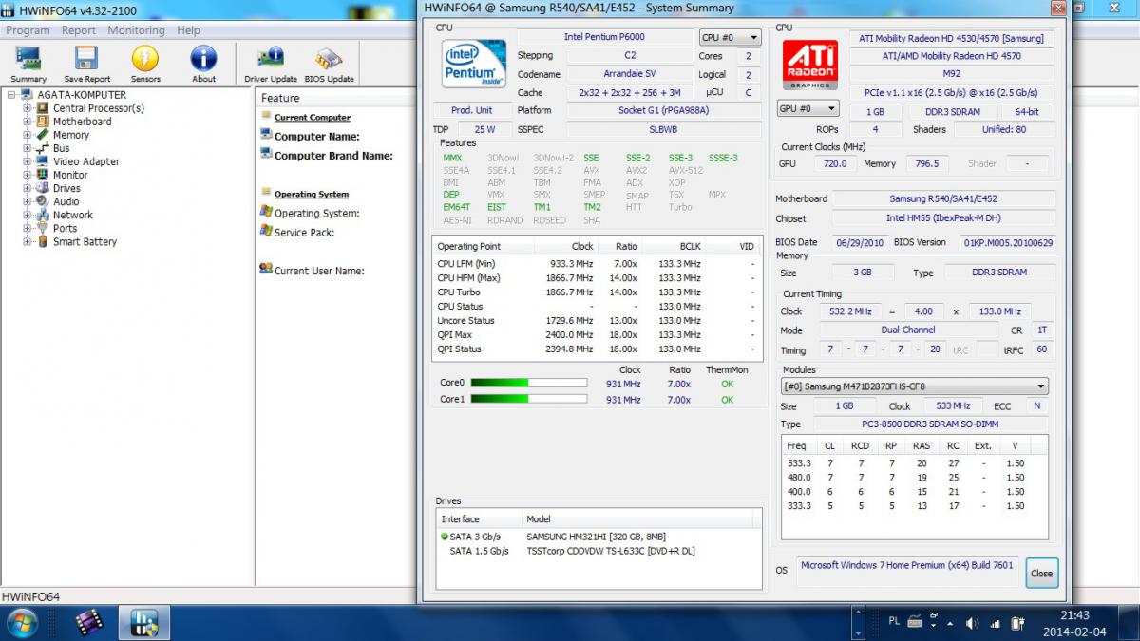Click the AGATA-KOMPUTER computer icon
Viewport: 1140px width, 641px height.
coord(28,95)
